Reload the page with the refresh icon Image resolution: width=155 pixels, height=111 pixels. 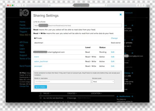click(106, 5)
